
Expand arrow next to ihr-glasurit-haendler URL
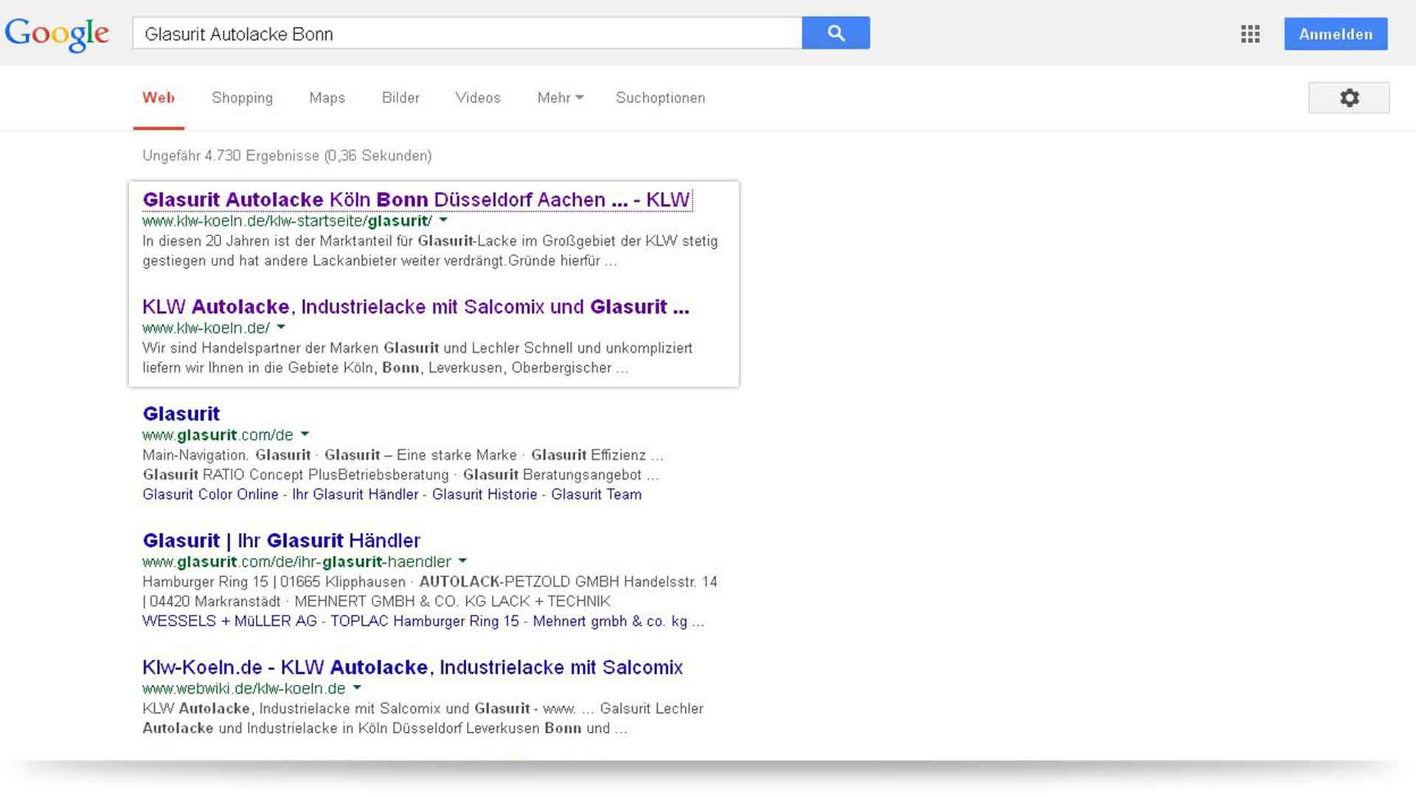[x=462, y=561]
